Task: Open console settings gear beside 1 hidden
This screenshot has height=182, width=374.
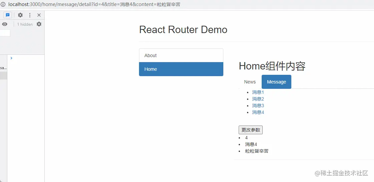Action: click(39, 24)
